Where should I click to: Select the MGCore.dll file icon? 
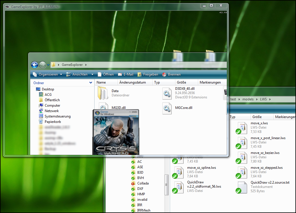pyautogui.click(x=167, y=108)
